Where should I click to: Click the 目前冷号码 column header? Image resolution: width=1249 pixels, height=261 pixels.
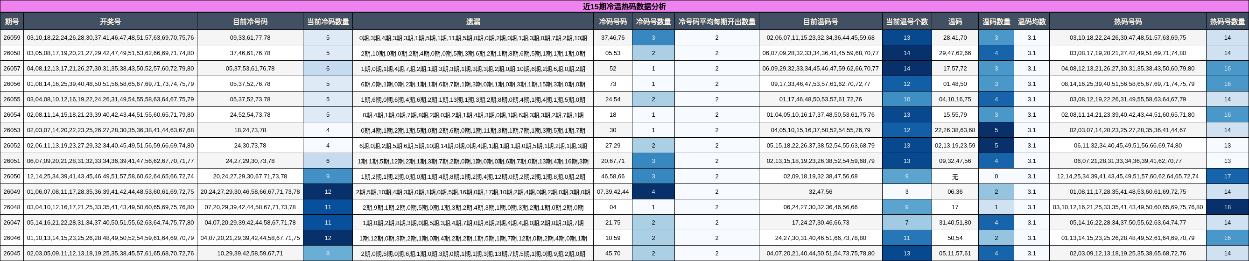click(250, 21)
